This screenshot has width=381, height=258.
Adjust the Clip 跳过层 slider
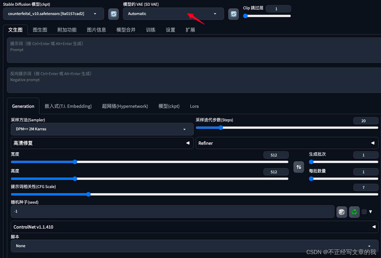point(267,16)
